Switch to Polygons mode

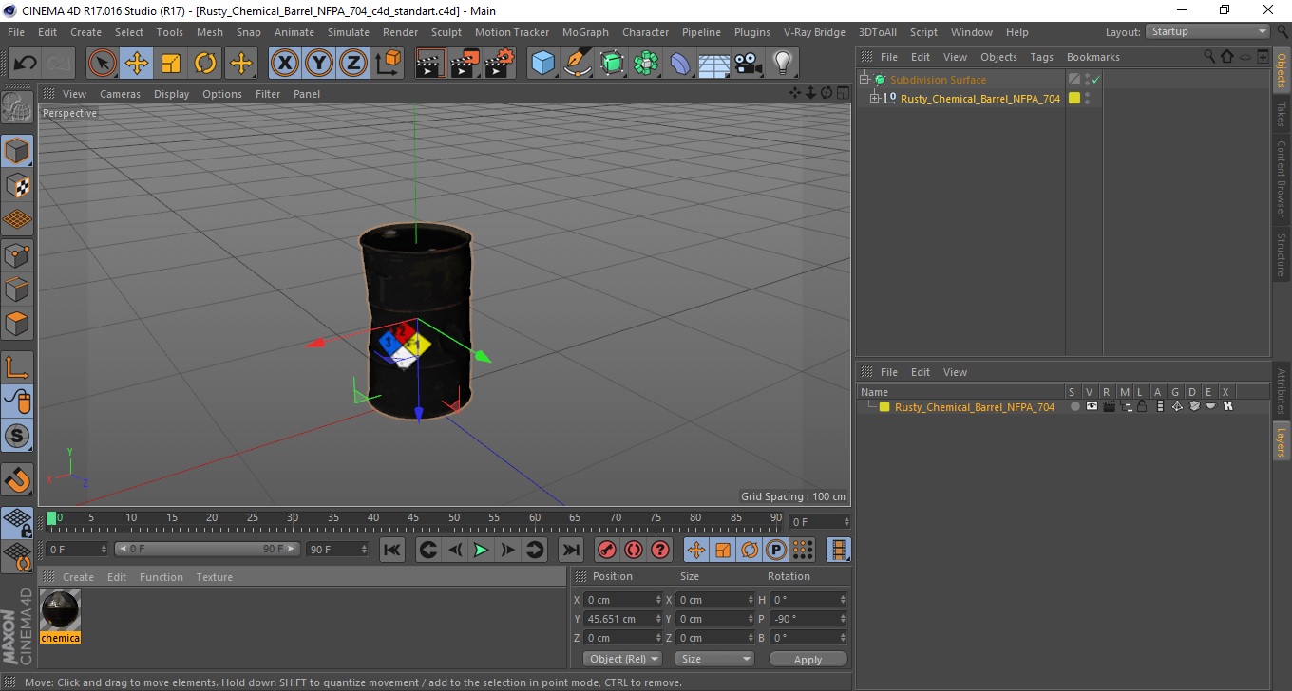point(17,323)
